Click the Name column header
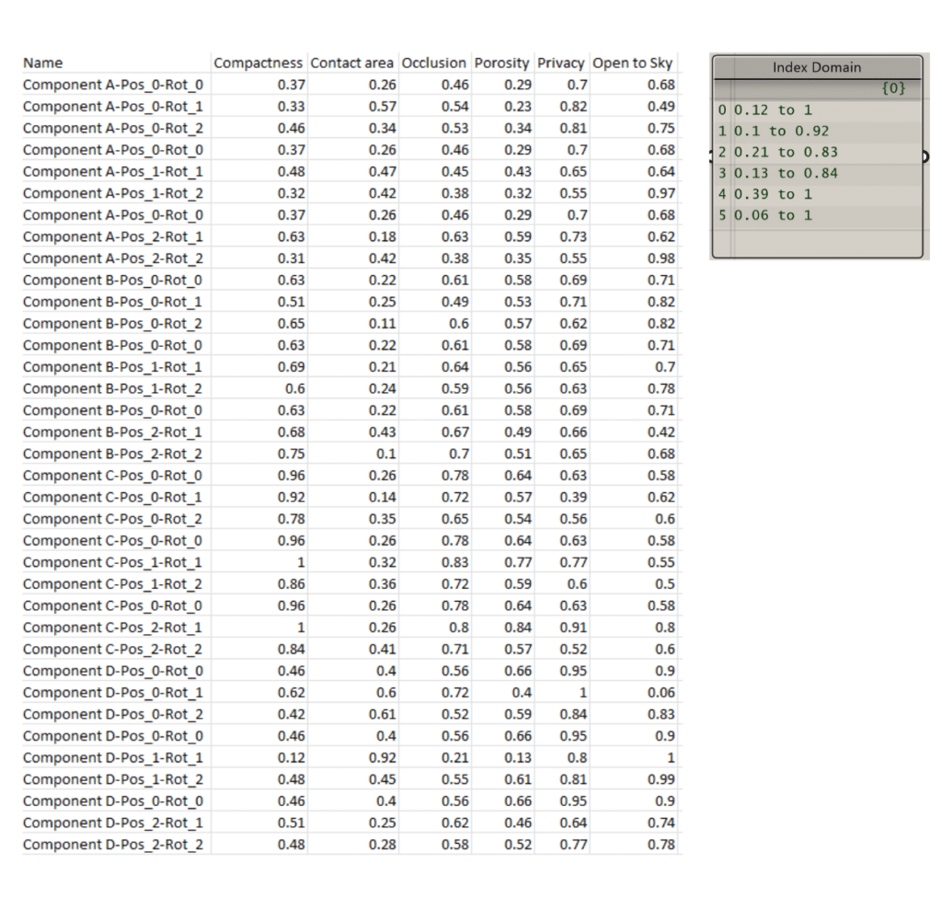Viewport: 942px width, 910px height. click(x=43, y=63)
